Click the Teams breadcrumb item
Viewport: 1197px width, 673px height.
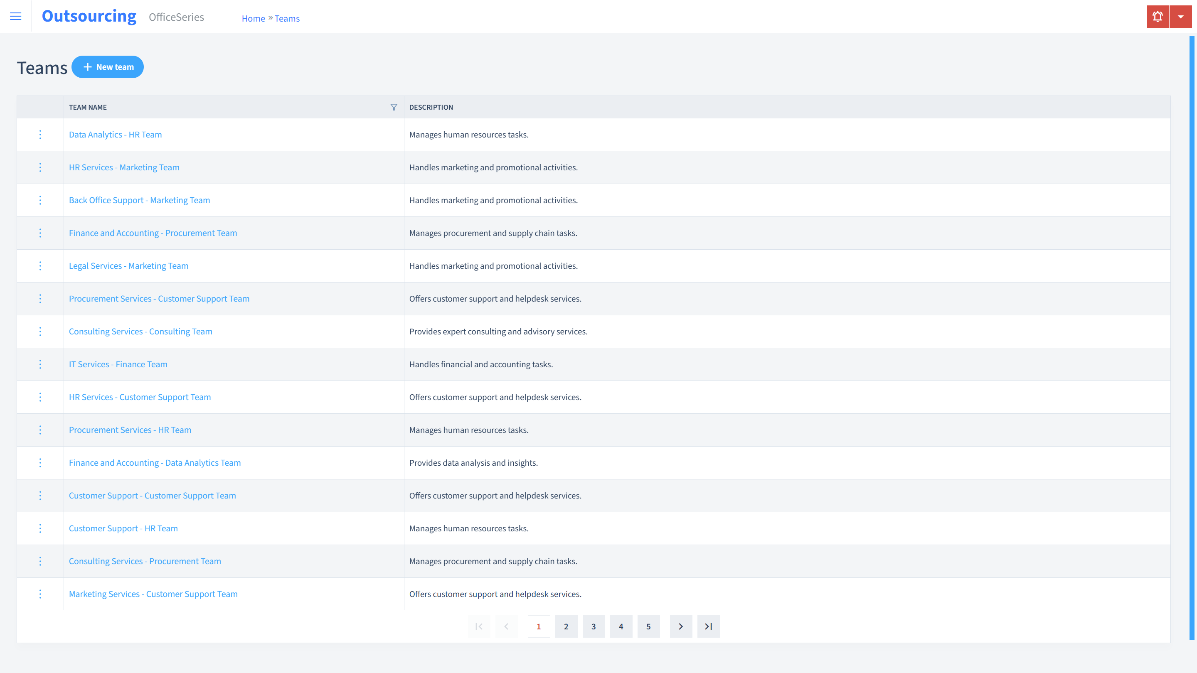287,18
